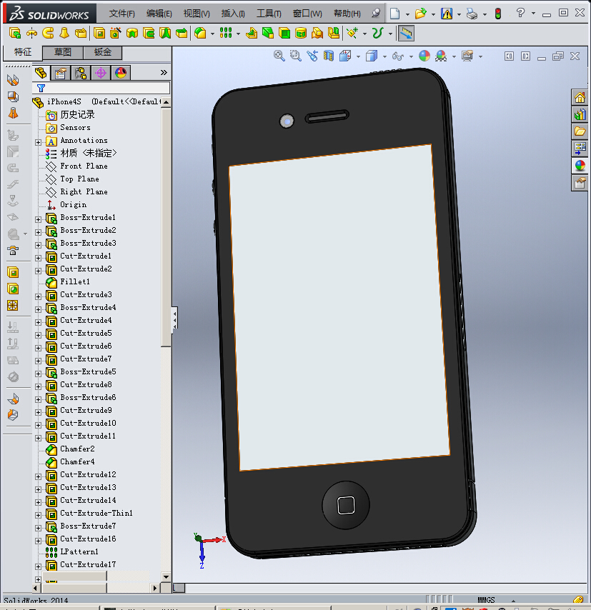Open the Display Style dropdown arrow
Image resolution: width=591 pixels, height=610 pixels.
tap(384, 57)
